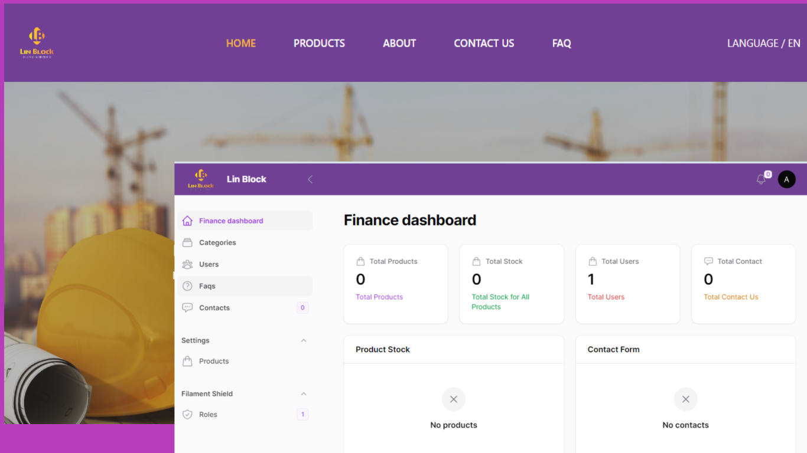The image size is (807, 453).
Task: Collapse the dashboard sidebar with the chevron
Action: [x=310, y=179]
